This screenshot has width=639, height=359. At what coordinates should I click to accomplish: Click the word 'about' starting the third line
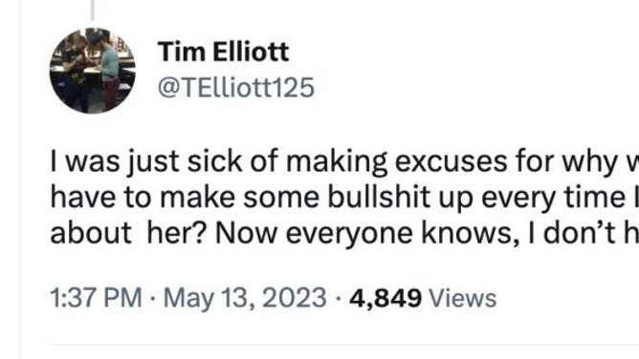(91, 233)
